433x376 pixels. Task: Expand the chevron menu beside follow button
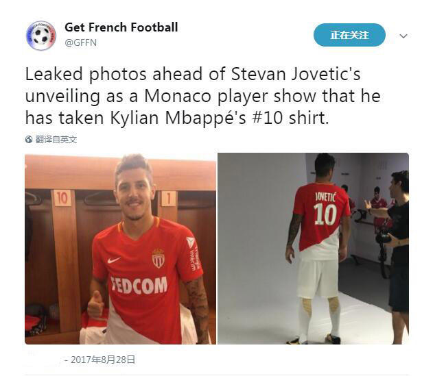pyautogui.click(x=403, y=36)
